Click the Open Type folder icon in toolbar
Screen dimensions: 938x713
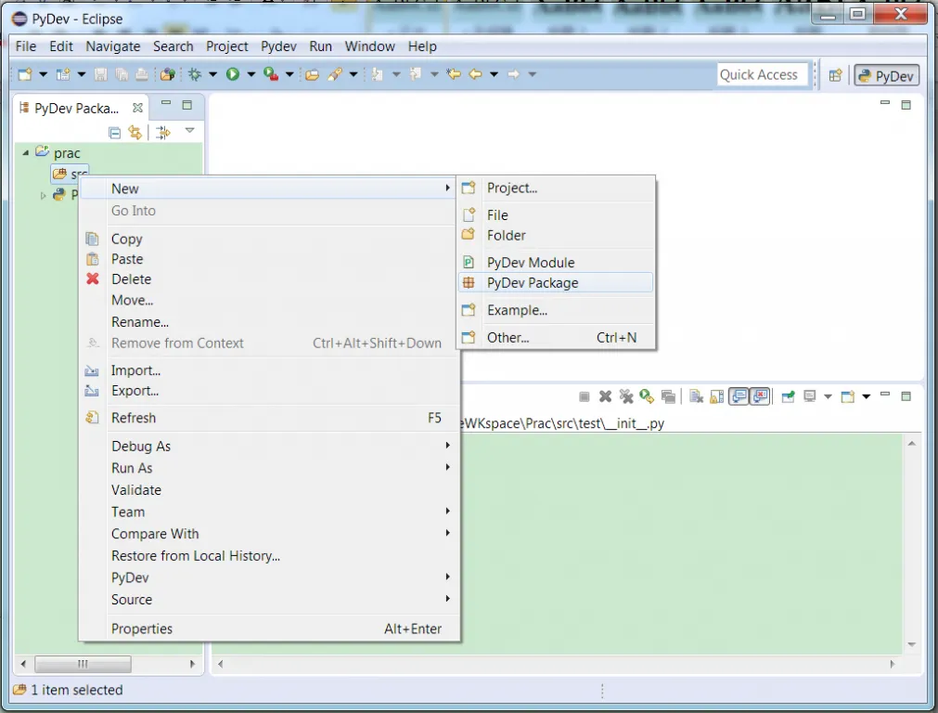pos(312,74)
